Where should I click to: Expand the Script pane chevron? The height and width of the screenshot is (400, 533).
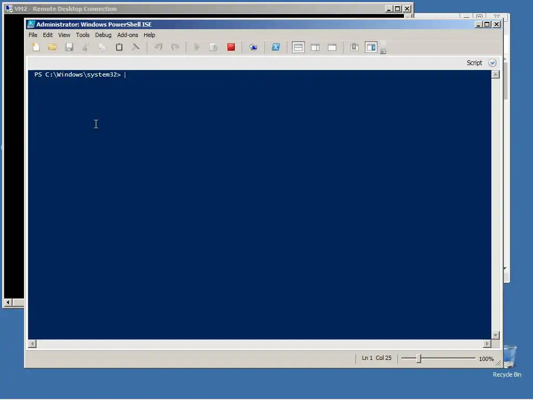tap(492, 63)
